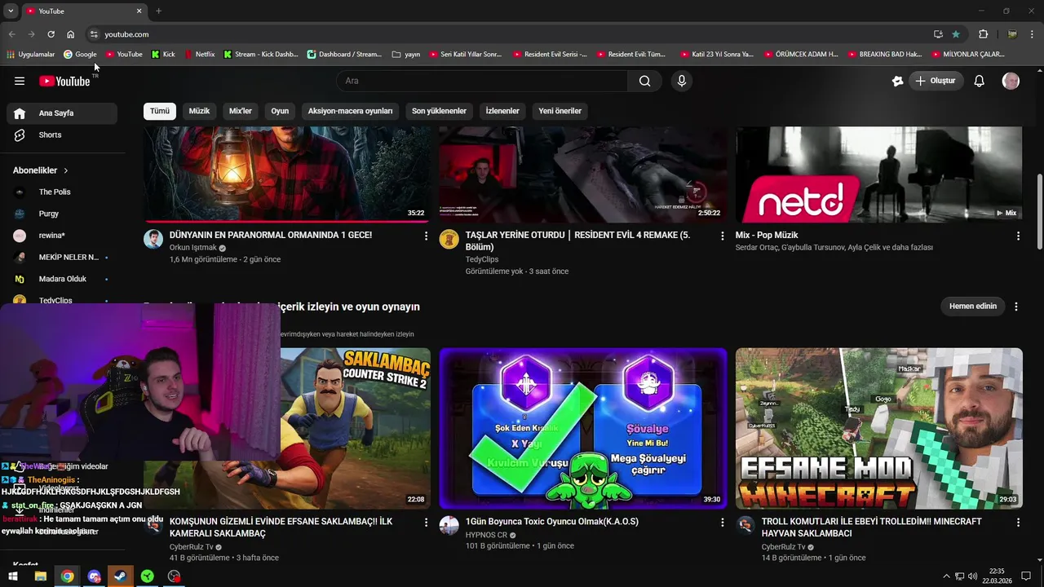This screenshot has height=587, width=1044.
Task: Select the Oyun filter chip
Action: pyautogui.click(x=280, y=111)
